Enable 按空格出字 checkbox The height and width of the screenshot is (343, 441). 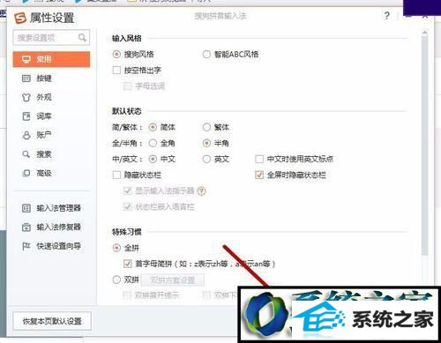pyautogui.click(x=116, y=71)
